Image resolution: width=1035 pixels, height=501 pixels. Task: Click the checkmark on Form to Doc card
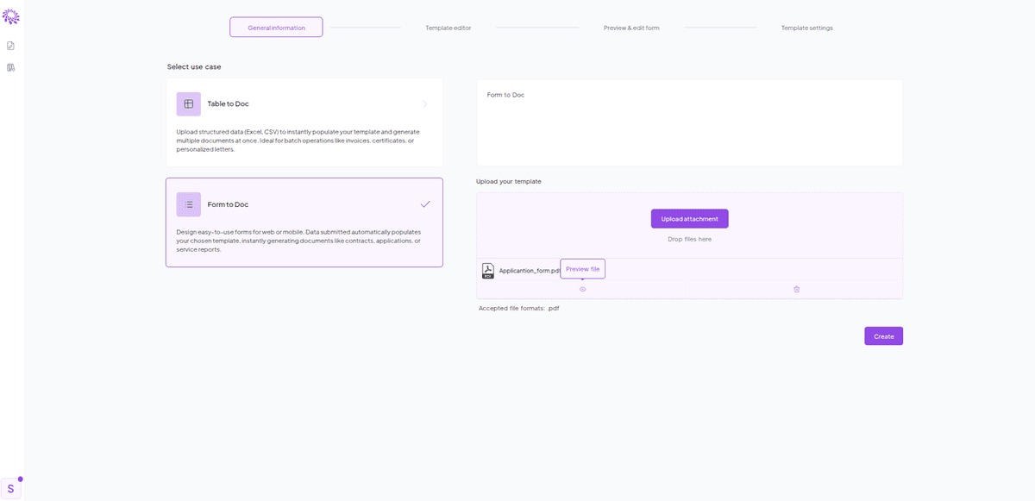click(424, 204)
